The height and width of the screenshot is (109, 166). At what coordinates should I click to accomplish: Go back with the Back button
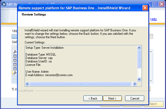93,98
